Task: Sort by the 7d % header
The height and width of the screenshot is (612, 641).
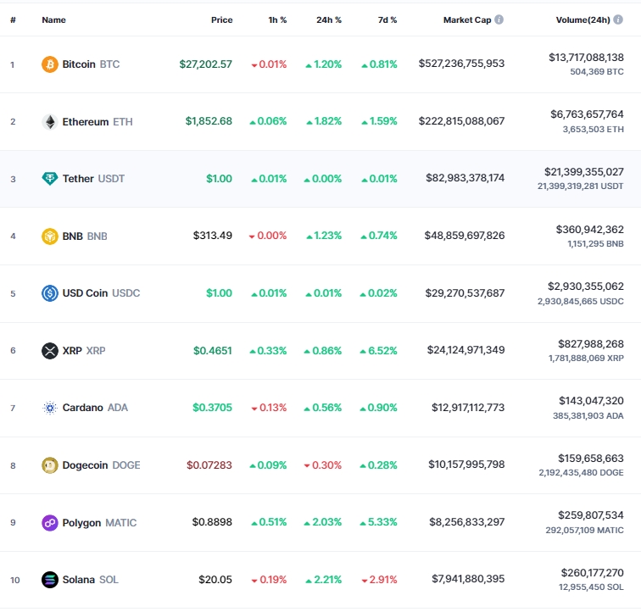Action: 386,19
